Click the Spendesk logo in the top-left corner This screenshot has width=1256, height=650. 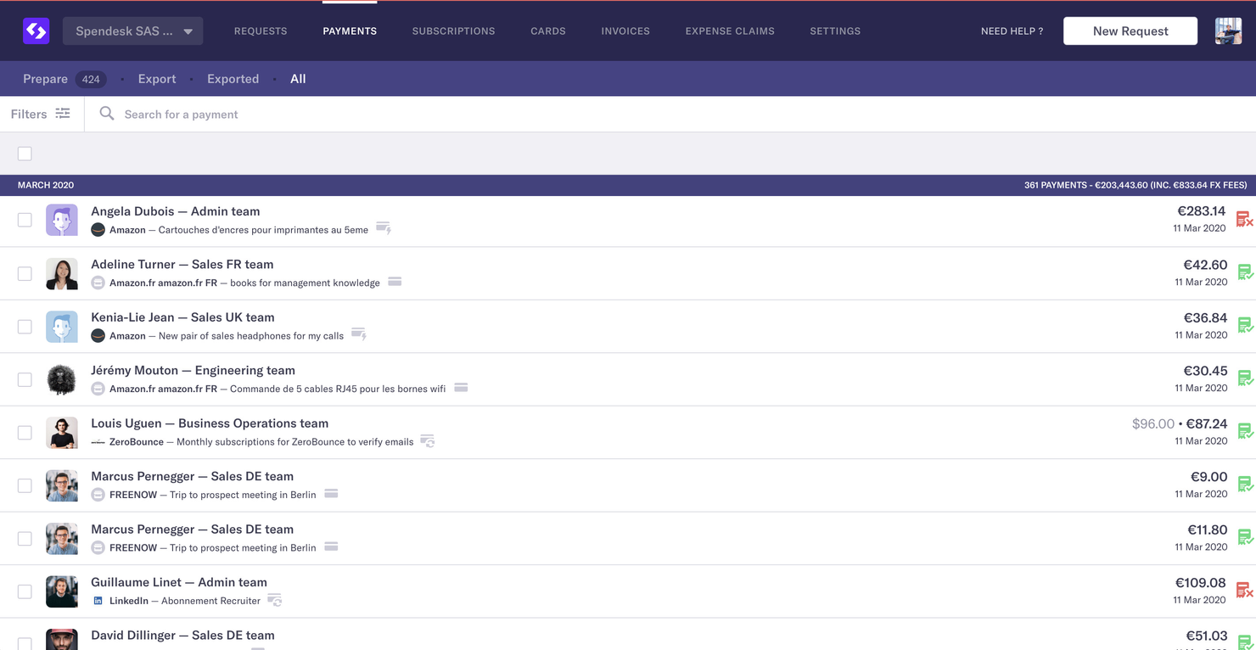point(35,31)
